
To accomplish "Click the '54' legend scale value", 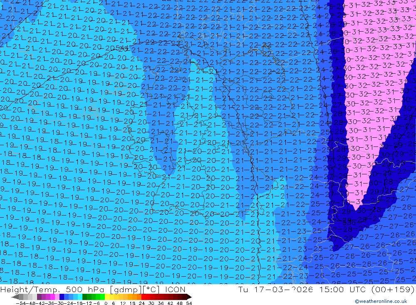I will pyautogui.click(x=189, y=303).
